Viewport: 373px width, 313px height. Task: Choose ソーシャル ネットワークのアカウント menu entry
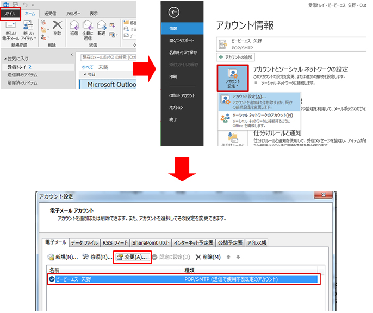click(x=262, y=116)
